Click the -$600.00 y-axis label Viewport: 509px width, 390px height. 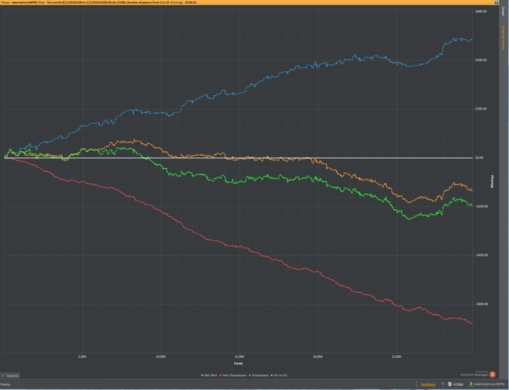[481, 304]
